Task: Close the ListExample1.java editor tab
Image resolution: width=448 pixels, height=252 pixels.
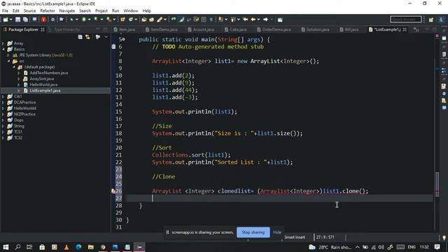Action: point(405,29)
